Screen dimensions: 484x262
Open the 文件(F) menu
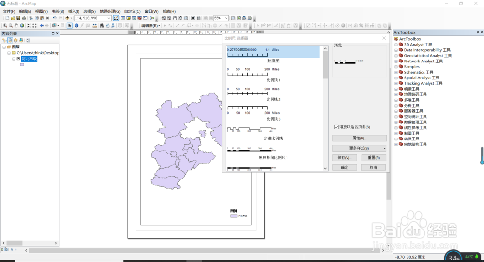point(9,11)
